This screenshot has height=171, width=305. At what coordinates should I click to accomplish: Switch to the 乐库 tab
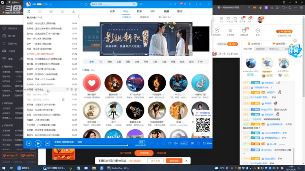[112, 11]
